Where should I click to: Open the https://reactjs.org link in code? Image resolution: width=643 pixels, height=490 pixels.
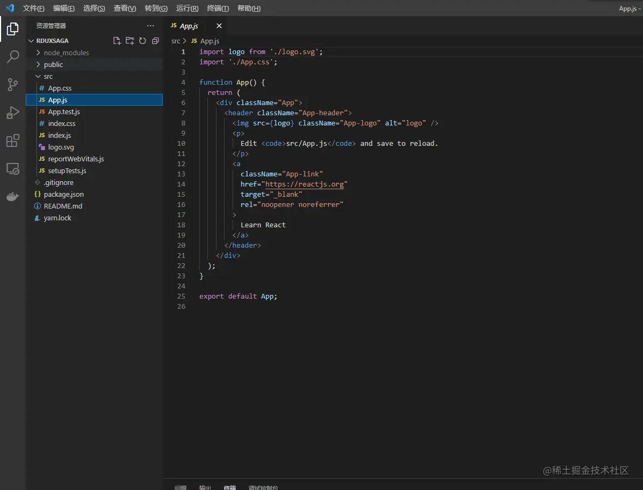tap(304, 184)
